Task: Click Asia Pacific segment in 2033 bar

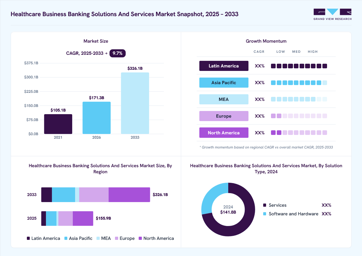Action: point(64,195)
